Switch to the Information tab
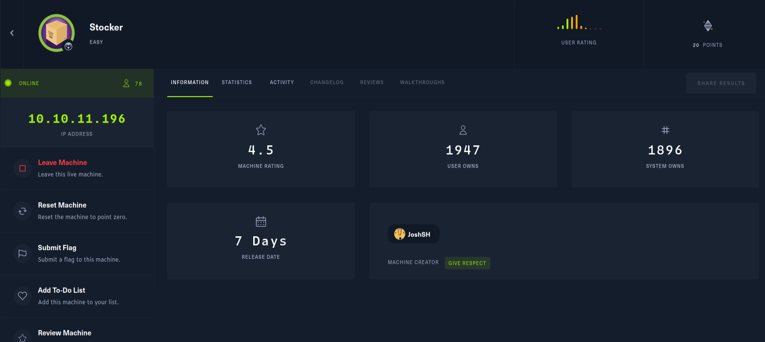 [190, 83]
